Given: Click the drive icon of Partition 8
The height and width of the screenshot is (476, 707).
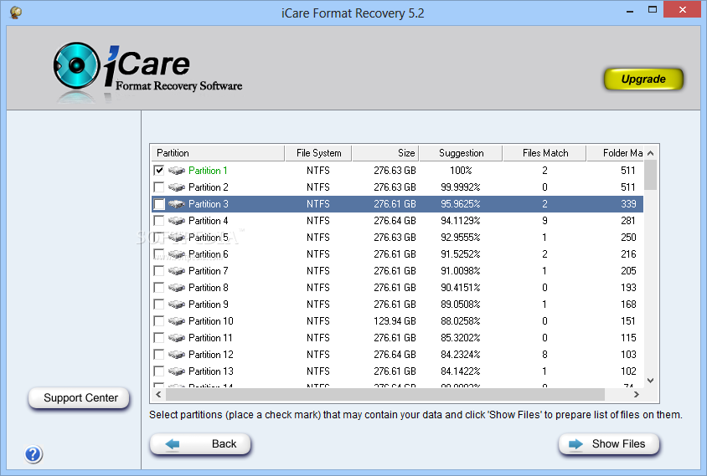Looking at the screenshot, I should 177,288.
